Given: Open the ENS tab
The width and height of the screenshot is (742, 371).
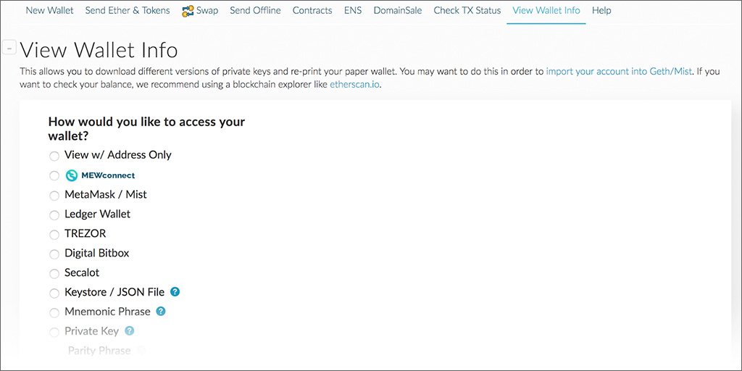Looking at the screenshot, I should click(353, 10).
